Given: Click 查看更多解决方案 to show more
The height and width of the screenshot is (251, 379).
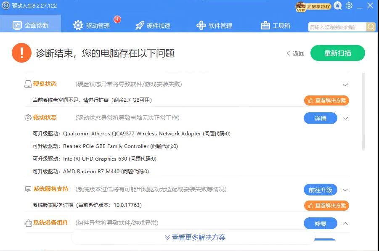Looking at the screenshot, I should pyautogui.click(x=195, y=237).
